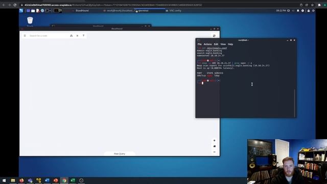The width and height of the screenshot is (327, 184).
Task: Click the BloodHound back icon beside search
Action: 77,36
